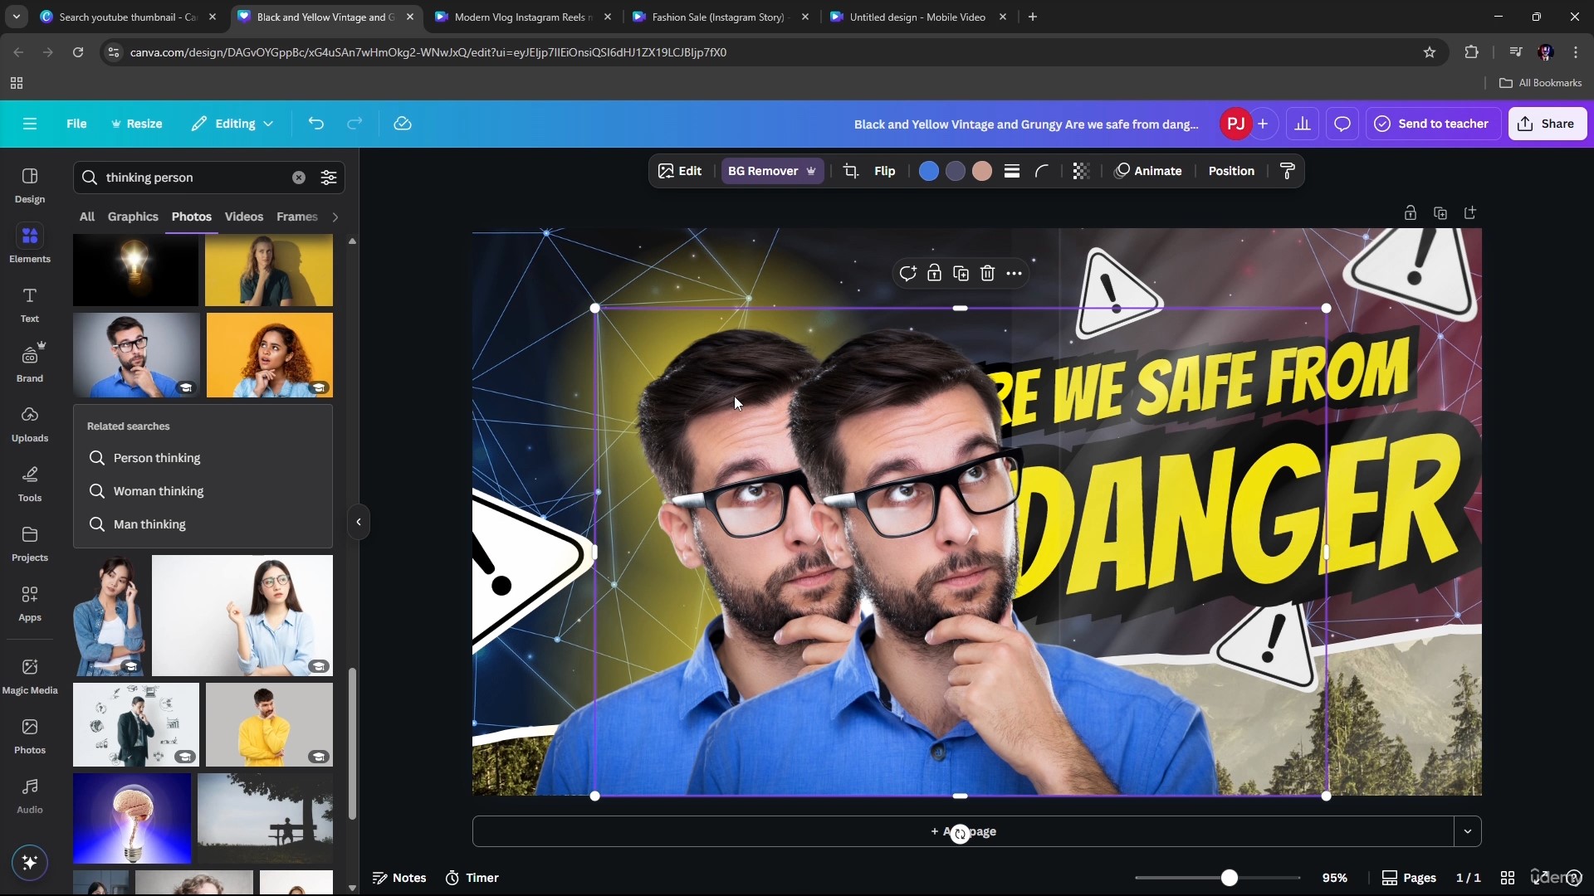Lock the page with the page lock icon
The image size is (1594, 896).
click(1411, 213)
